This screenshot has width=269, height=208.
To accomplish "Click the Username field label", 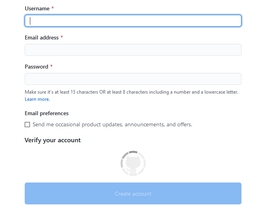I will point(37,8).
